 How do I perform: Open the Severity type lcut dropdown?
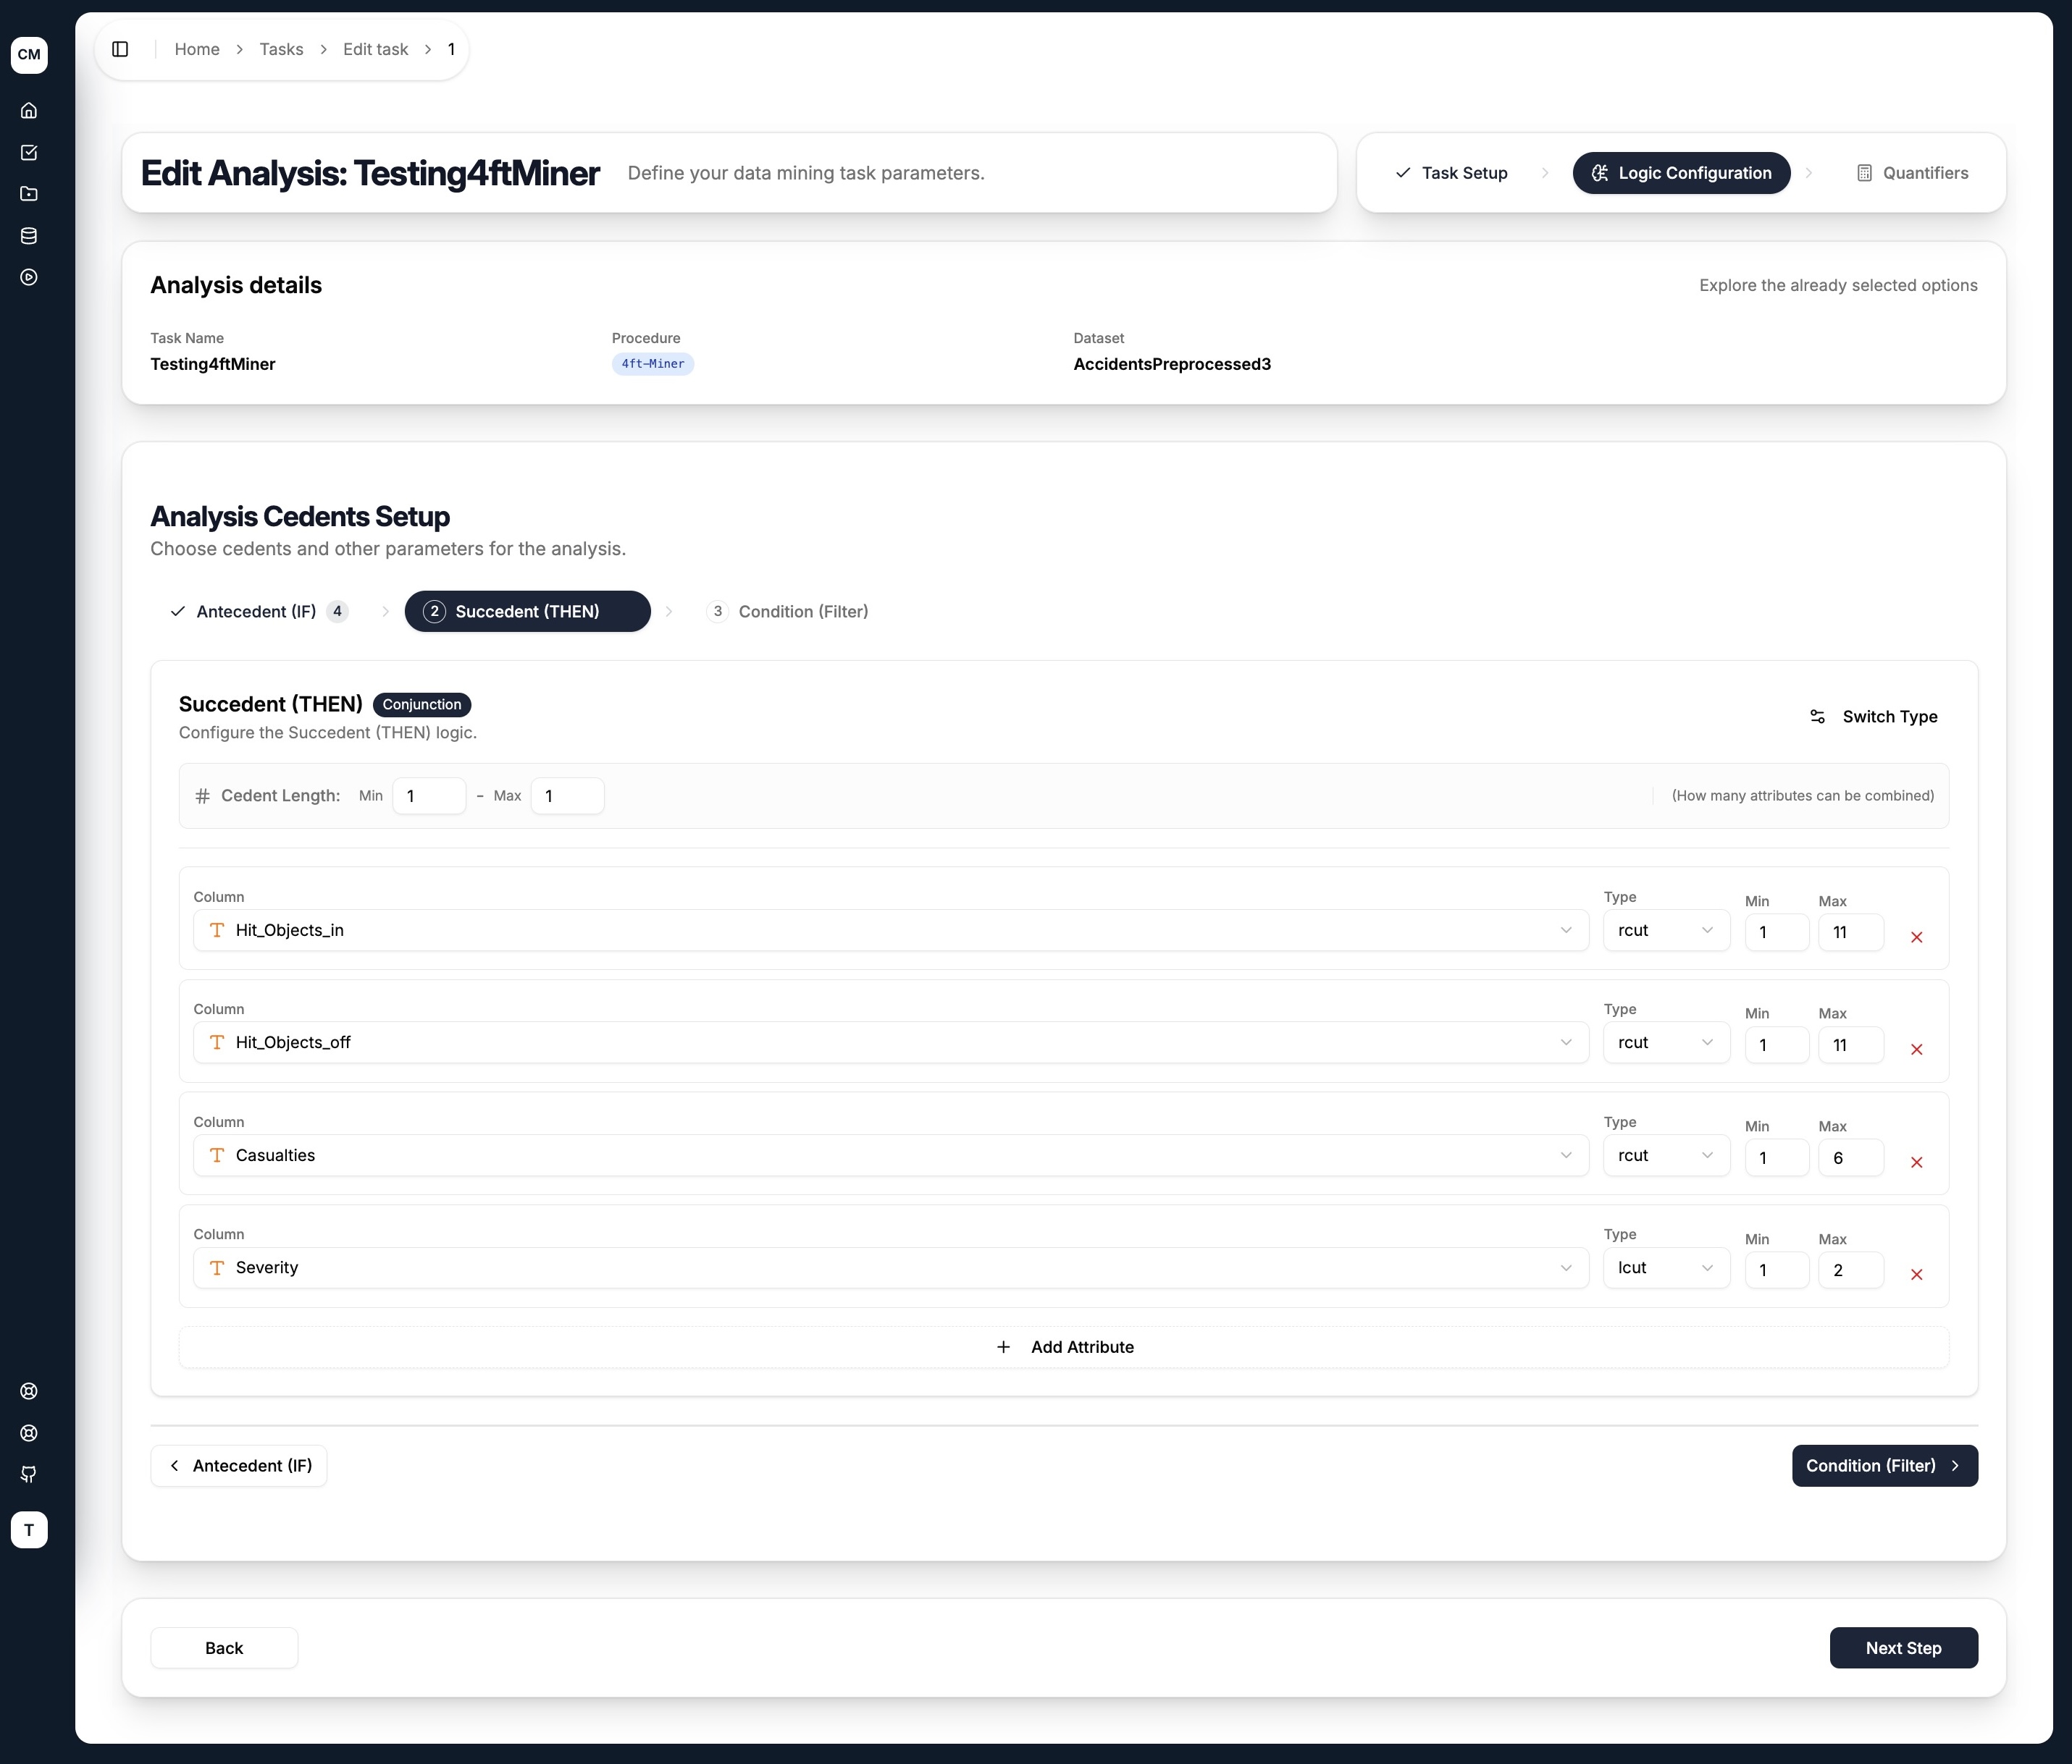(1666, 1267)
